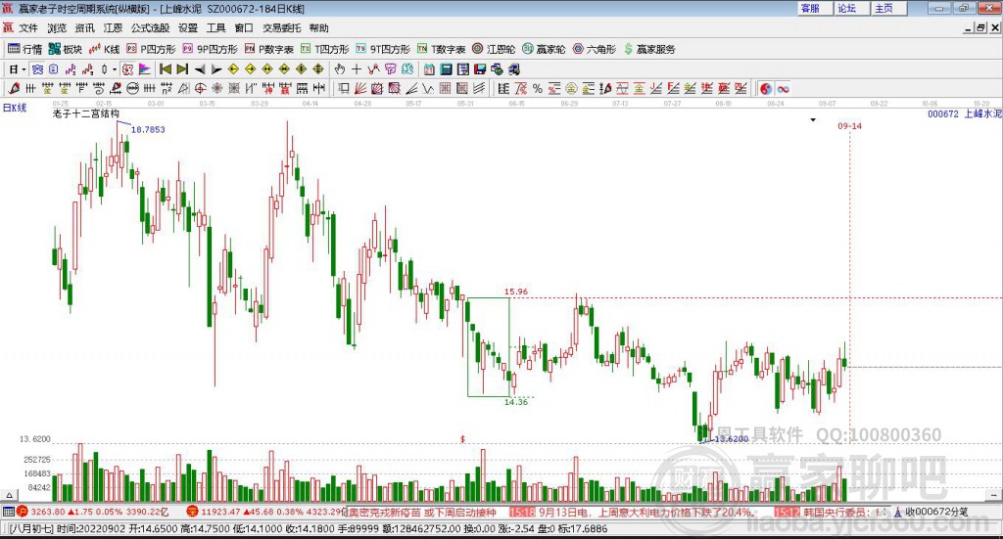Image resolution: width=1003 pixels, height=539 pixels.
Task: Click the 000672 上峰水泥 stock label
Action: [x=964, y=113]
